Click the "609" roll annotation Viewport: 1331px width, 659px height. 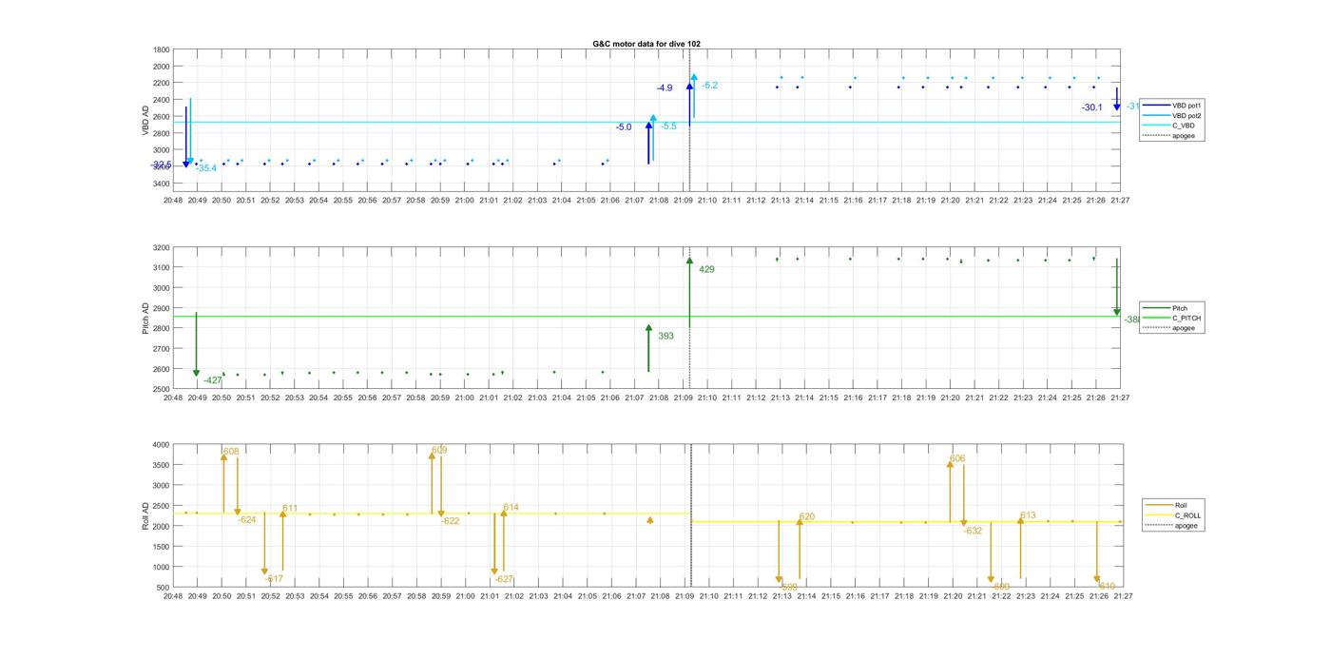pyautogui.click(x=439, y=451)
